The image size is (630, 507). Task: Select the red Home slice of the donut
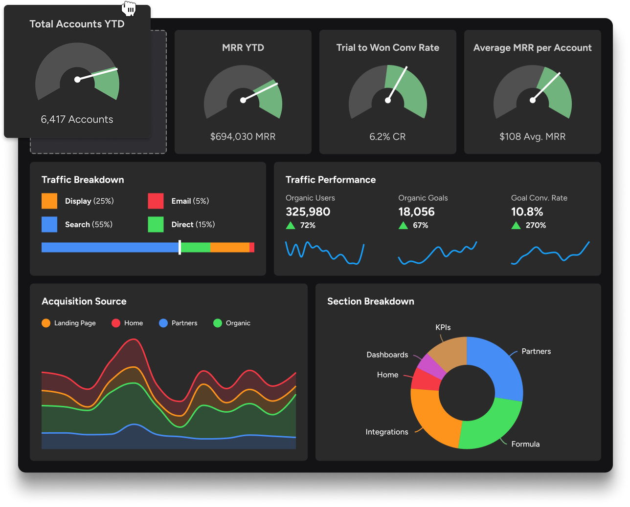[426, 380]
